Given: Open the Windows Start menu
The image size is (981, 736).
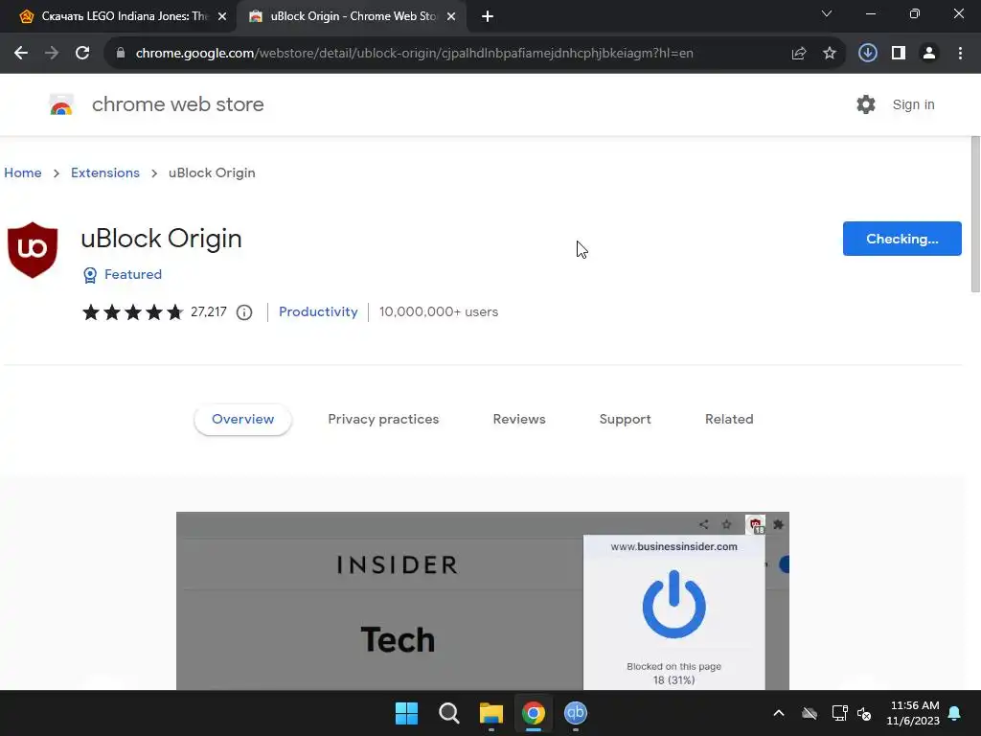Looking at the screenshot, I should 406,713.
